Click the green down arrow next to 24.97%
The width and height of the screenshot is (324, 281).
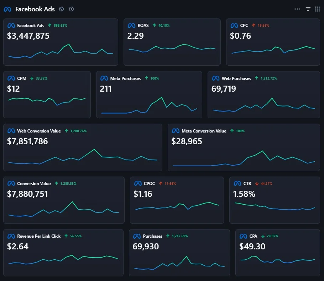pos(263,236)
